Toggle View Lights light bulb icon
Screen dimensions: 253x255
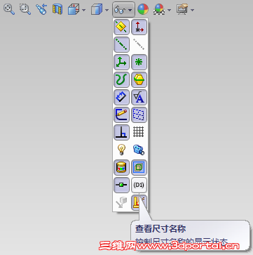click(x=121, y=150)
